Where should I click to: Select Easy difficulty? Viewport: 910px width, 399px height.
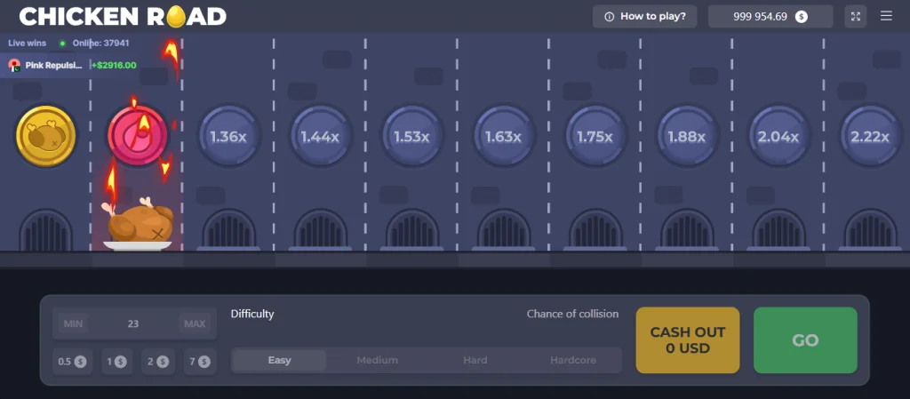(x=279, y=360)
